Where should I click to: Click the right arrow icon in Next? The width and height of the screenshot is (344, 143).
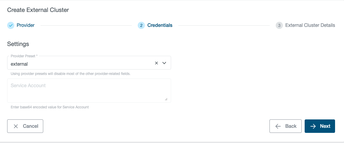point(313,126)
